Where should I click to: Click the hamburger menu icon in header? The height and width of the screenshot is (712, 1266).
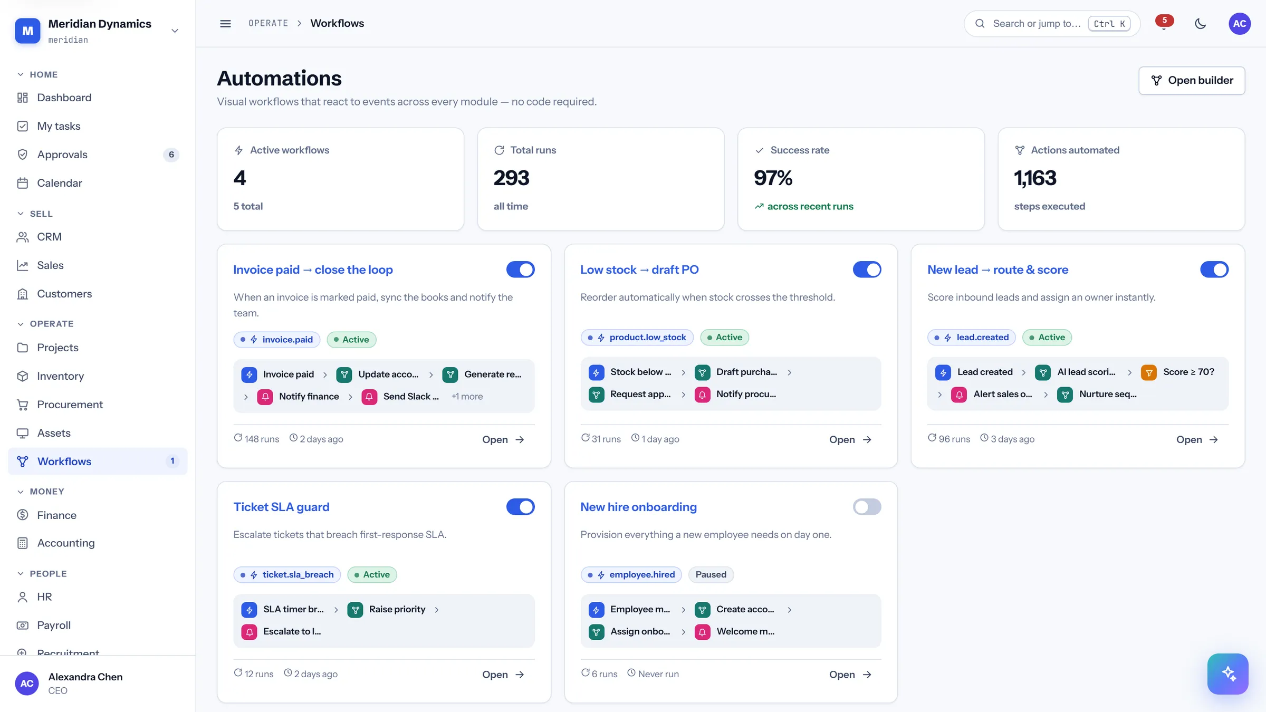coord(225,23)
